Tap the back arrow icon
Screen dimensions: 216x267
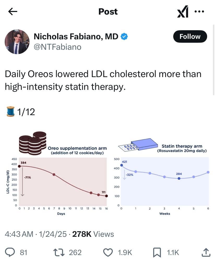coord(13,11)
